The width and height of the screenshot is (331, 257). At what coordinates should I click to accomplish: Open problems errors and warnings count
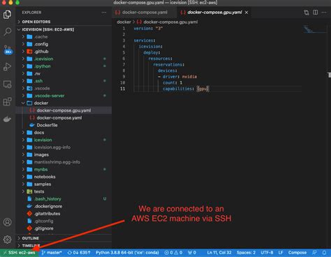(173, 253)
